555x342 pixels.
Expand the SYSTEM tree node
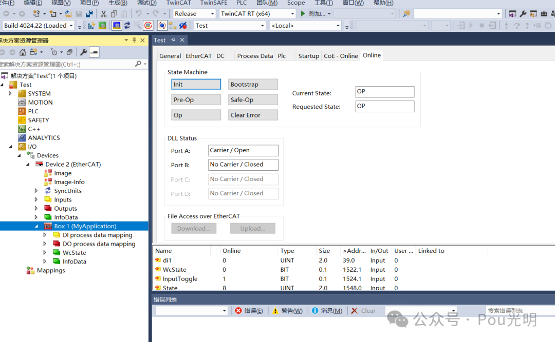click(10, 94)
